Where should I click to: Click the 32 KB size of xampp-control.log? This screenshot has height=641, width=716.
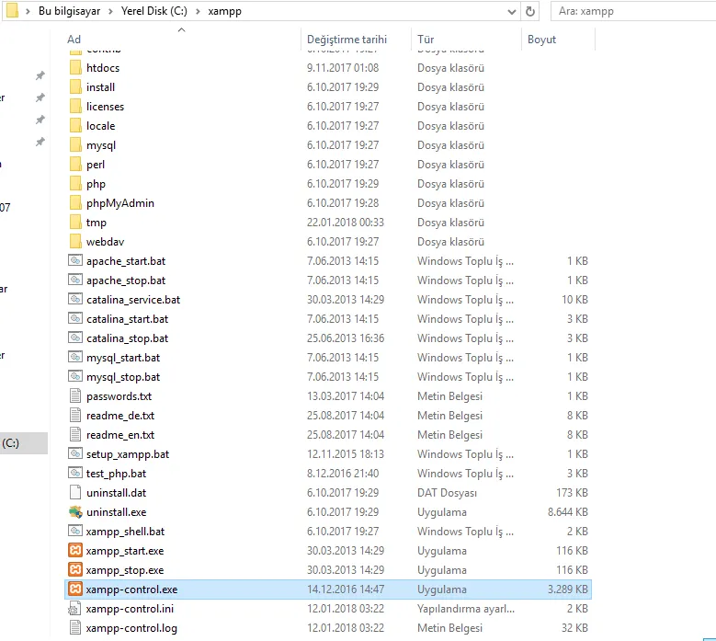[x=574, y=628]
